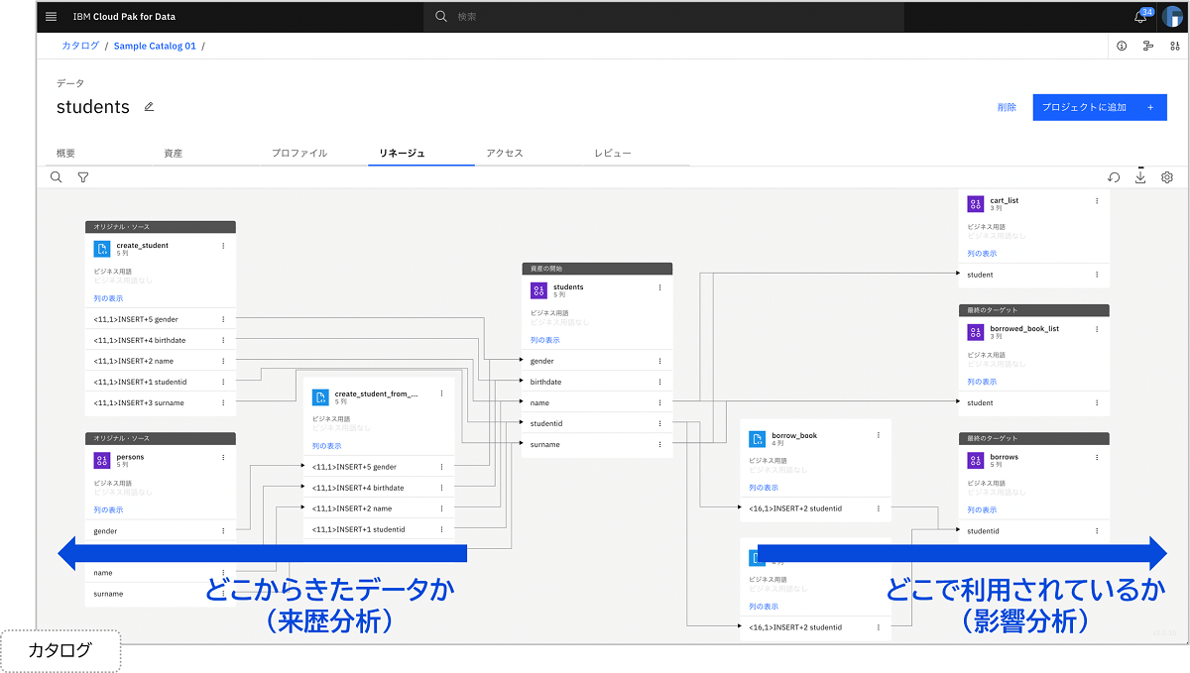Open lineage settings gear icon
This screenshot has height=673, width=1190.
tap(1167, 177)
